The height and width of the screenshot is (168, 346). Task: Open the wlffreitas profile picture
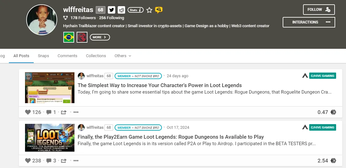click(x=42, y=20)
